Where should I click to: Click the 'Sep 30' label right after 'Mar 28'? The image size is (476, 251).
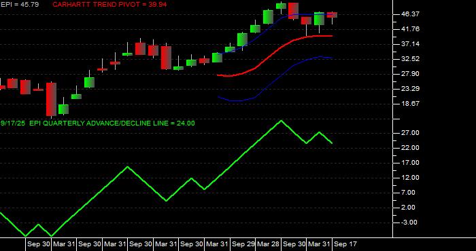[x=294, y=244]
